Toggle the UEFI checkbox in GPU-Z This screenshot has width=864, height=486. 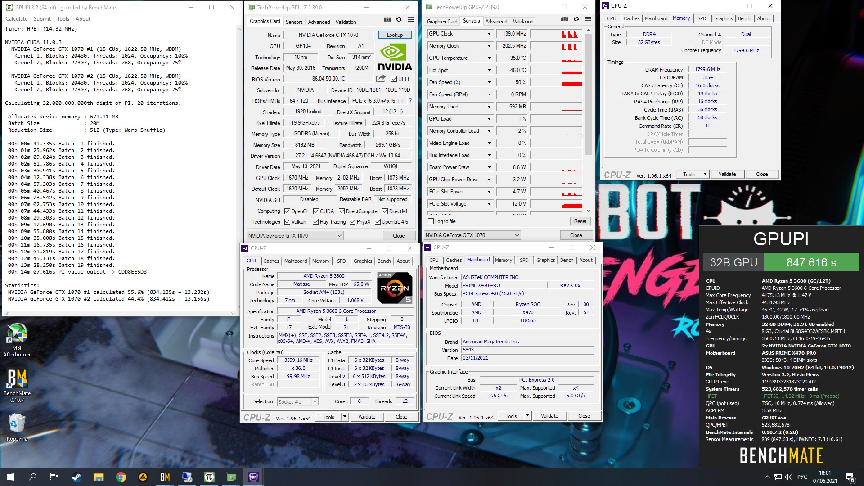point(394,79)
